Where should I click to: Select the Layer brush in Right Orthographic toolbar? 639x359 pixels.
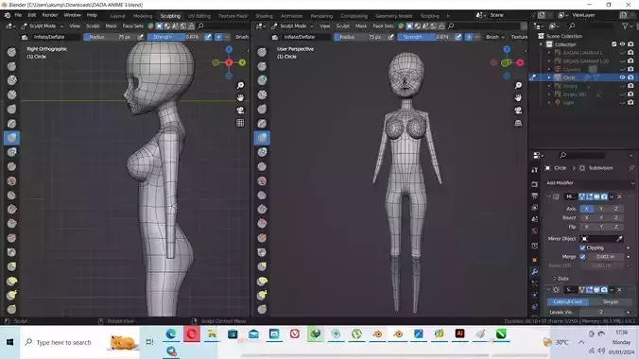[x=12, y=124]
